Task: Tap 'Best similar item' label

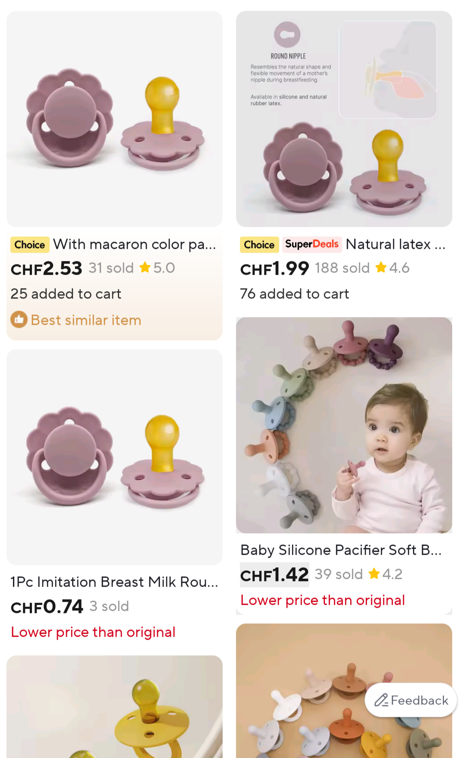Action: (86, 320)
